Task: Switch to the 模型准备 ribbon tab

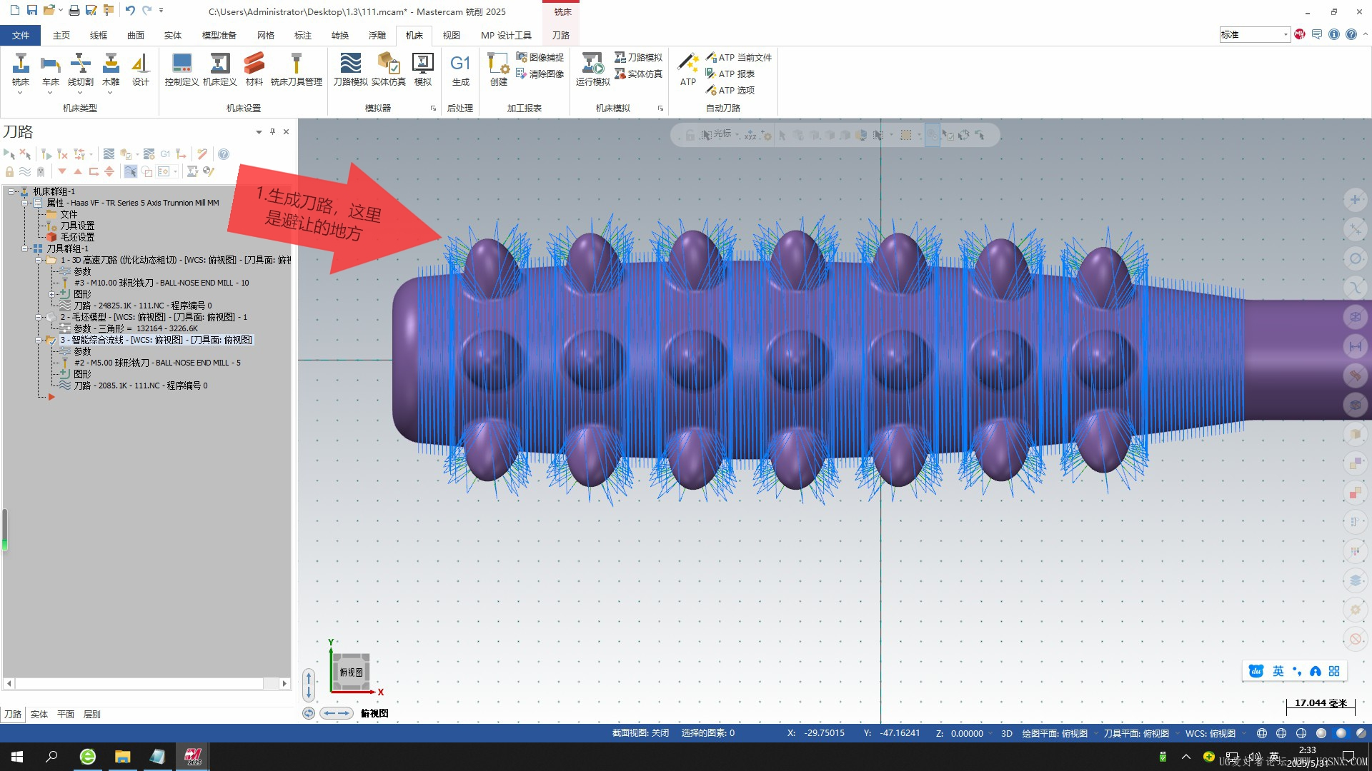Action: [219, 35]
